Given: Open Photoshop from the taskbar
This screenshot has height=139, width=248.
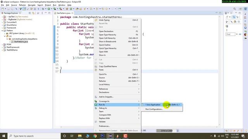Looking at the screenshot, I should tap(102, 136).
